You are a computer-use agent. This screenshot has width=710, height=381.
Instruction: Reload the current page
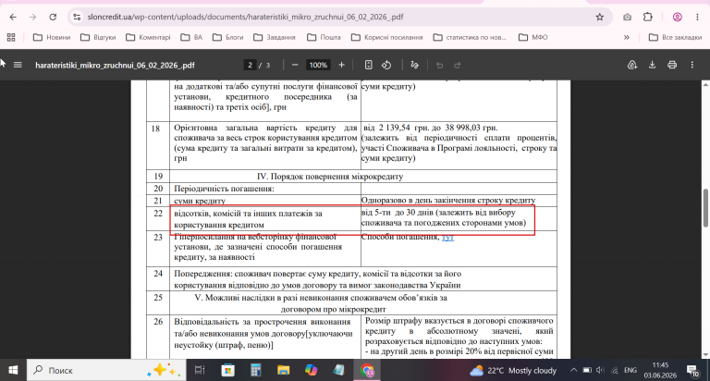53,17
